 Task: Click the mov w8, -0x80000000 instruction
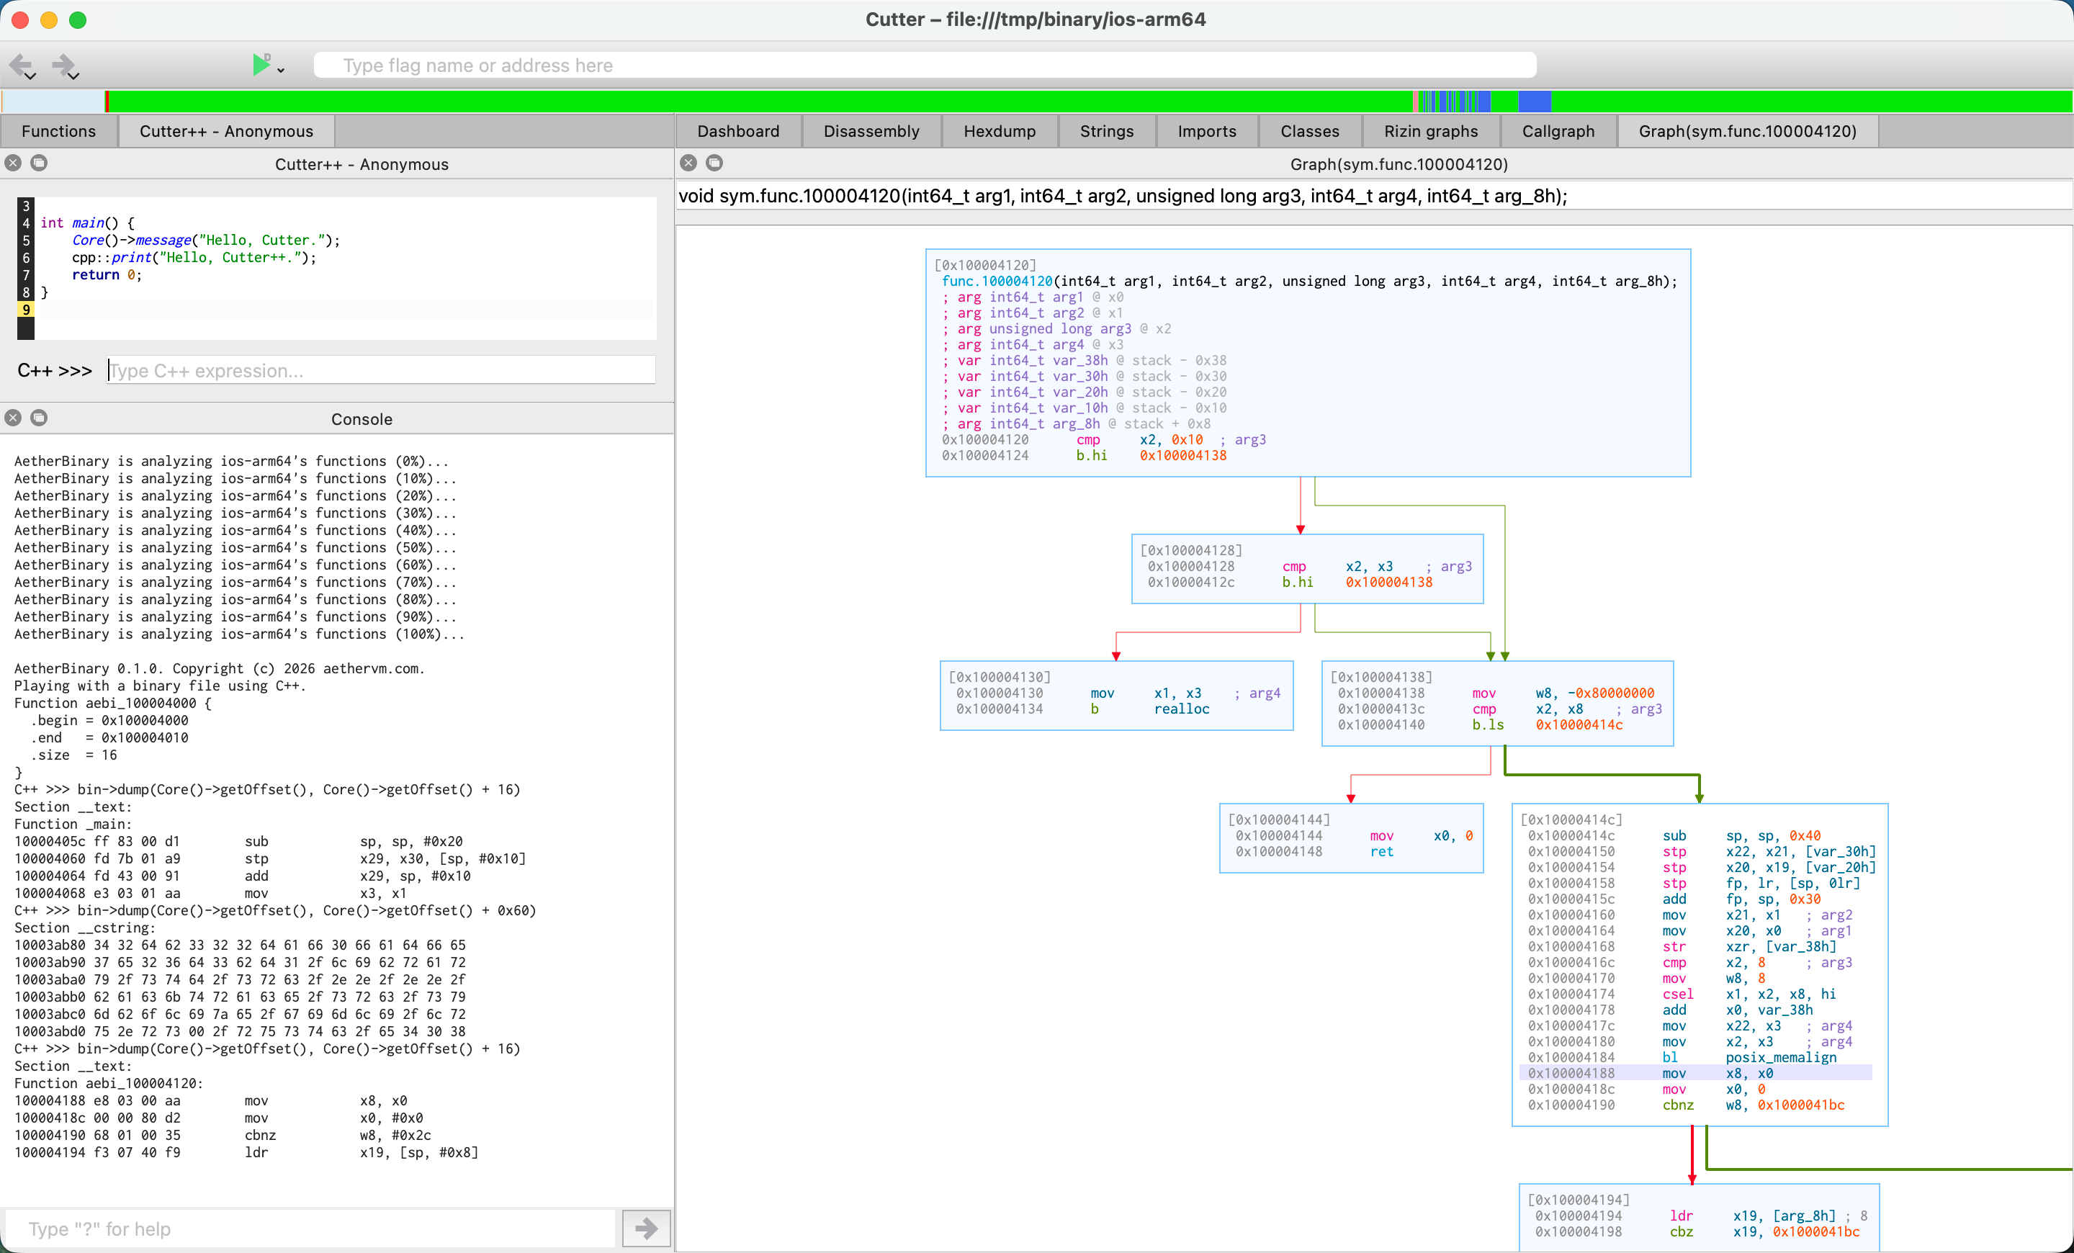tap(1496, 693)
